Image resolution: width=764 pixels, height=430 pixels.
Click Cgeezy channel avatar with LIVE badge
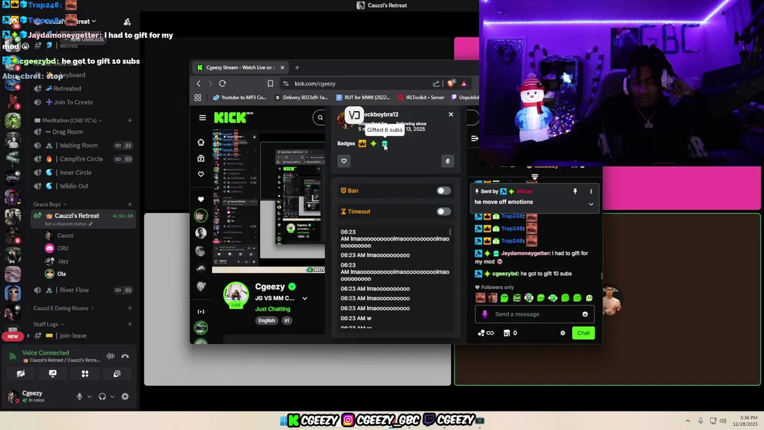coord(236,294)
